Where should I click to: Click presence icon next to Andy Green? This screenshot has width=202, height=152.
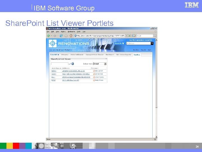pos(94,81)
